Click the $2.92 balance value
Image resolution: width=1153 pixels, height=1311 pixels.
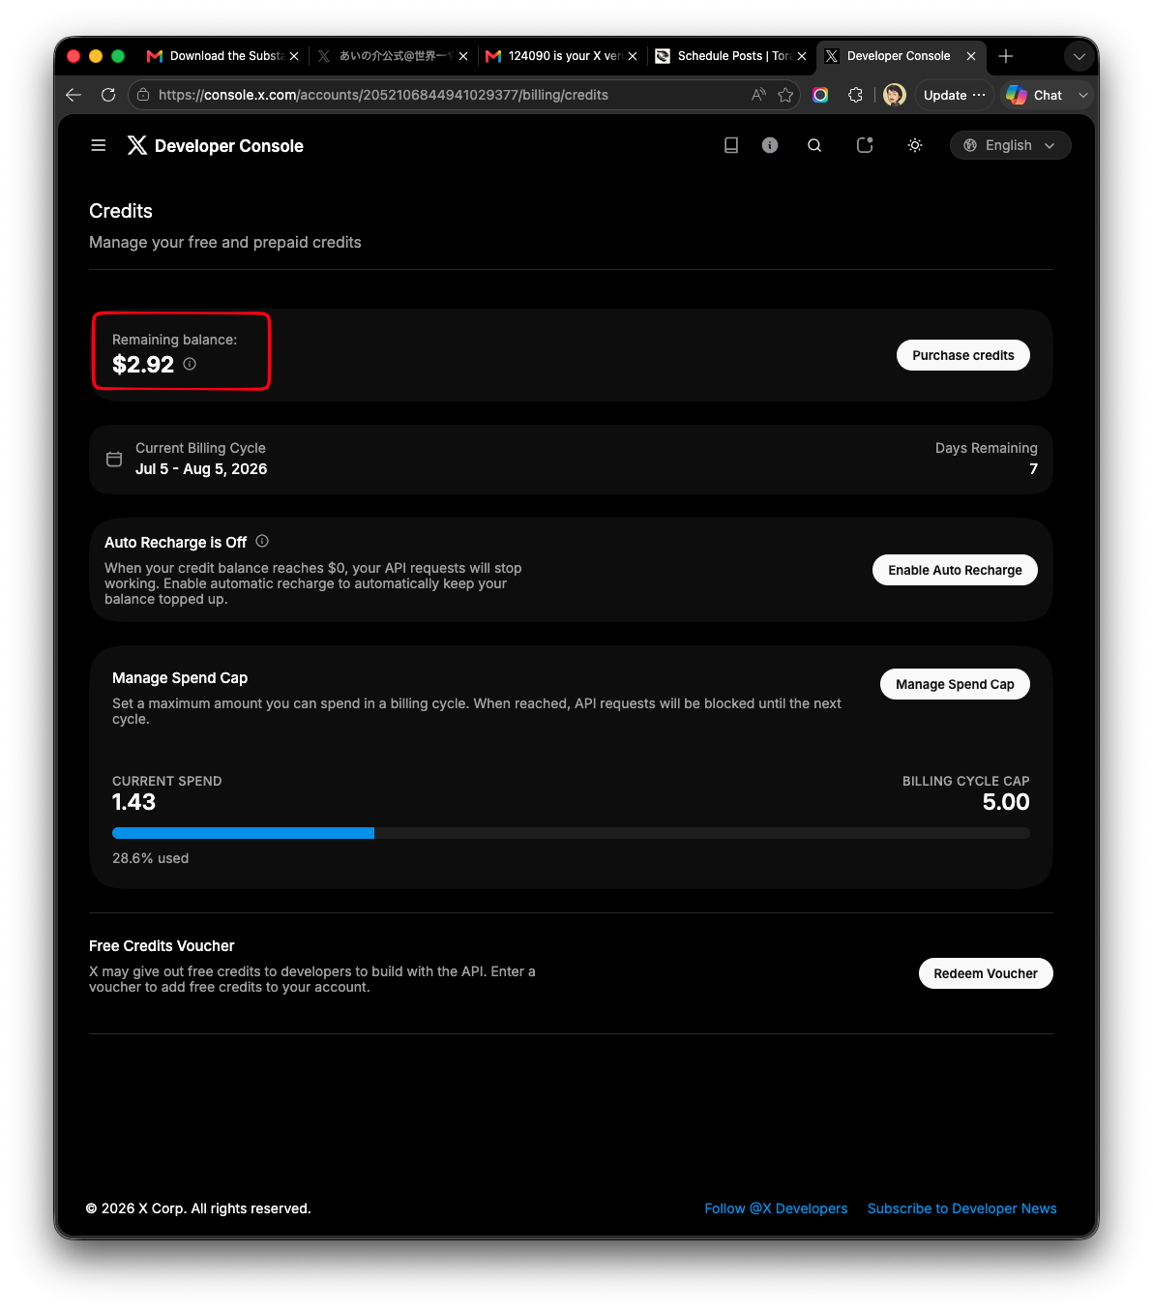143,365
